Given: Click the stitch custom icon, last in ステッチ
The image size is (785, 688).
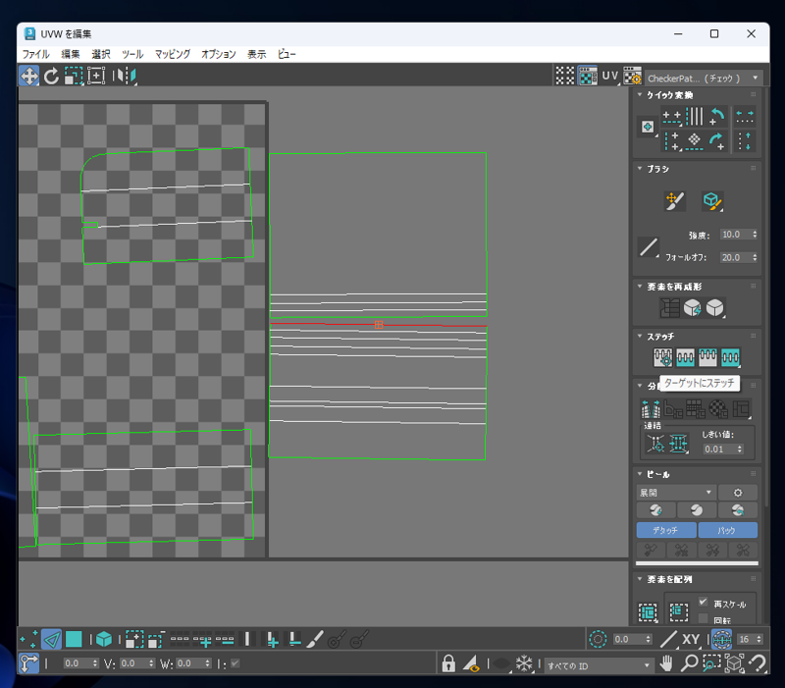Looking at the screenshot, I should (x=730, y=357).
